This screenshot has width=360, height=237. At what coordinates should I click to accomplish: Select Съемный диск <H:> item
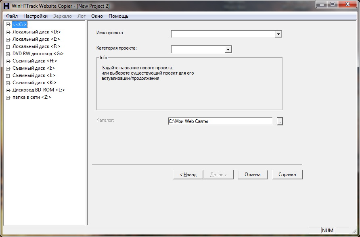[35, 61]
